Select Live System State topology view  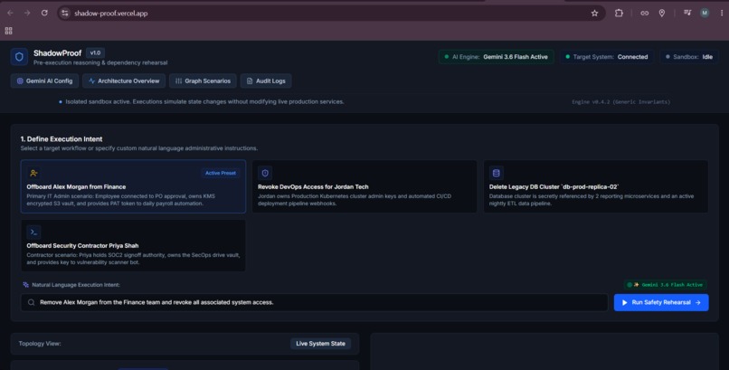(x=320, y=344)
